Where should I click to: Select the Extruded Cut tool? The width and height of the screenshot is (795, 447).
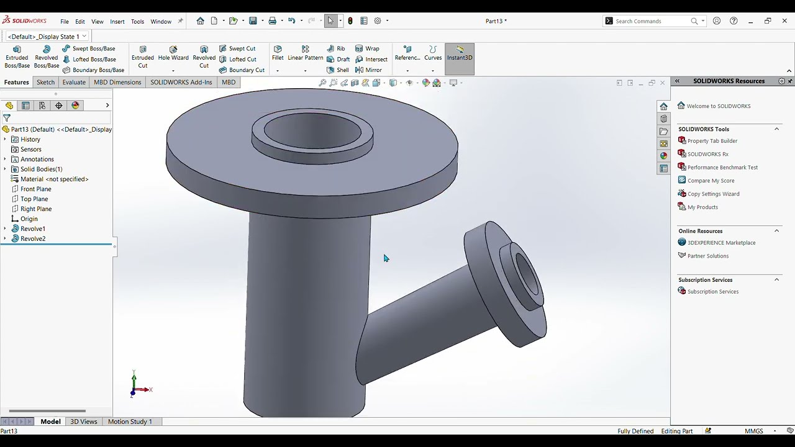[143, 57]
